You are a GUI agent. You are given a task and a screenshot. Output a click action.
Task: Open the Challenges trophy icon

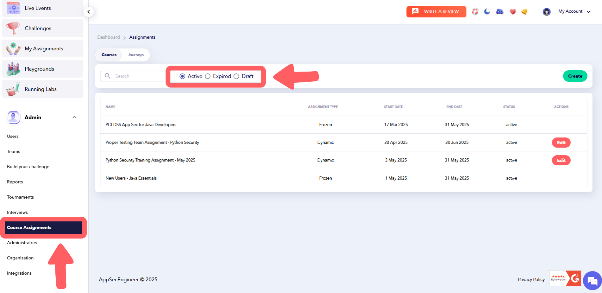point(13,28)
